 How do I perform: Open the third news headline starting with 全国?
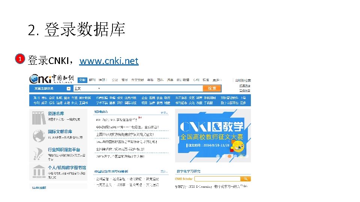125,134
